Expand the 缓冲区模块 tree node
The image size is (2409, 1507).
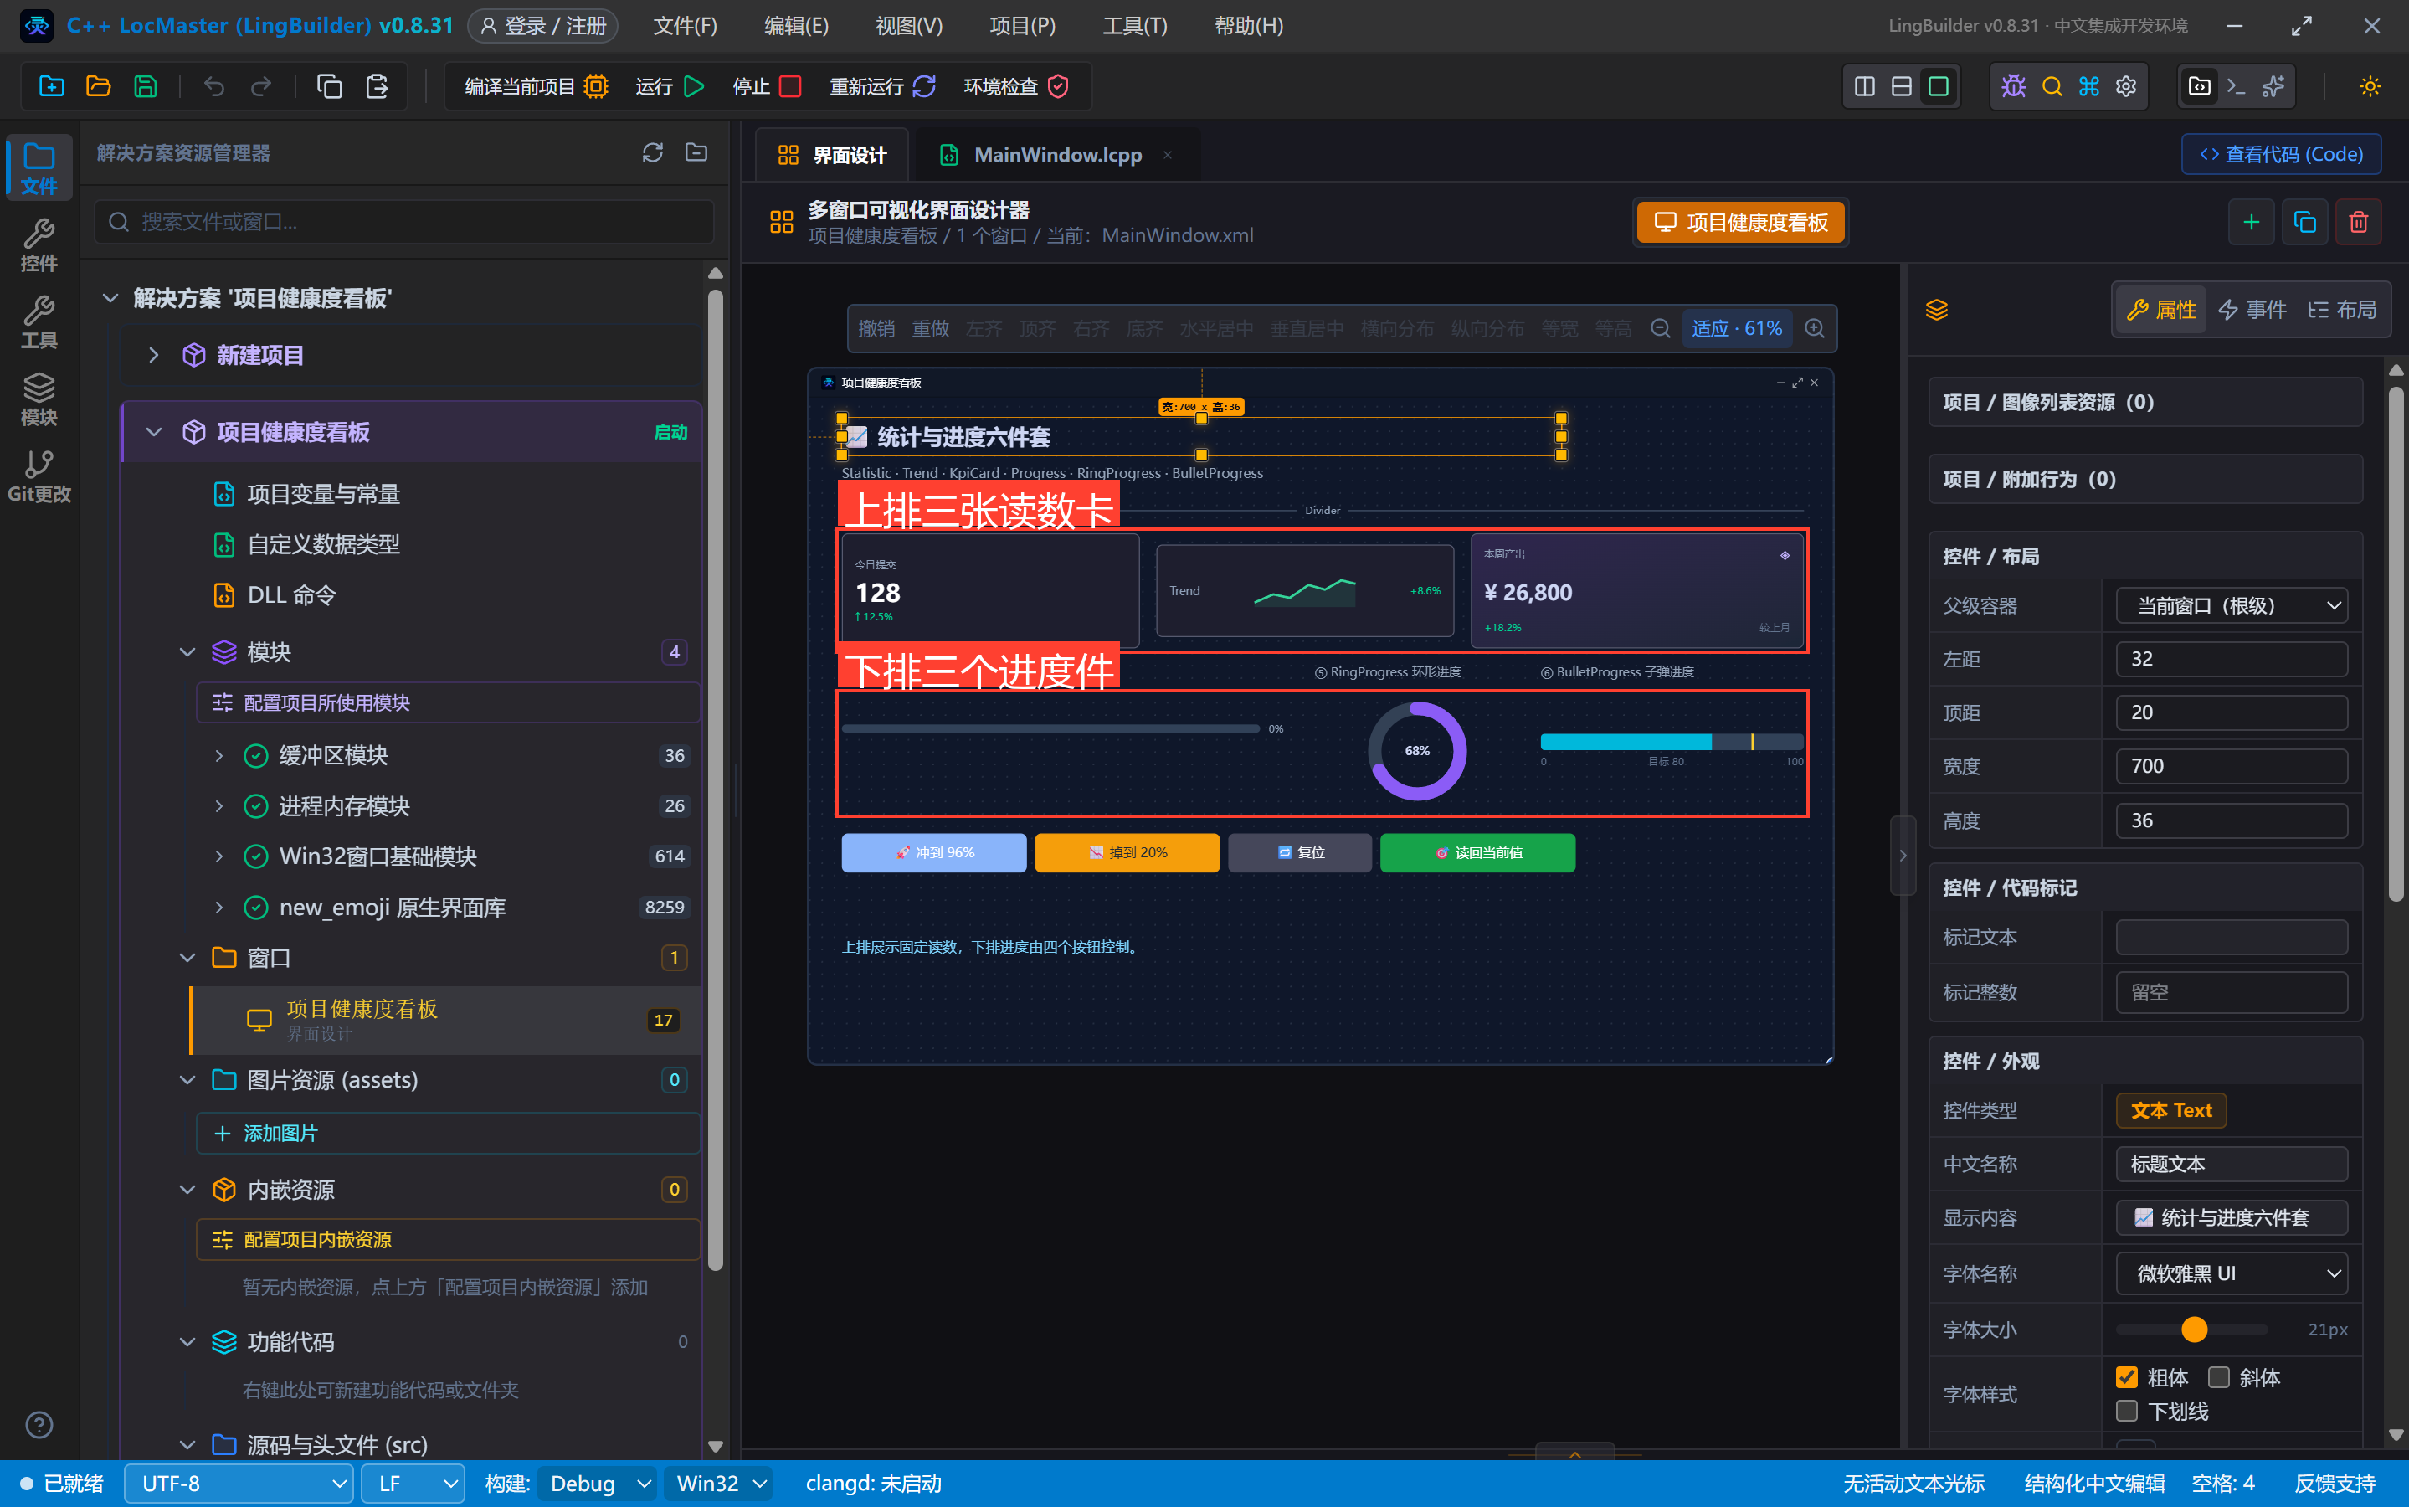(x=219, y=755)
